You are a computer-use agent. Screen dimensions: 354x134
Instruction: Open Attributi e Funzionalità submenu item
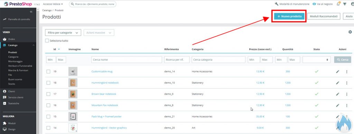click(x=20, y=66)
